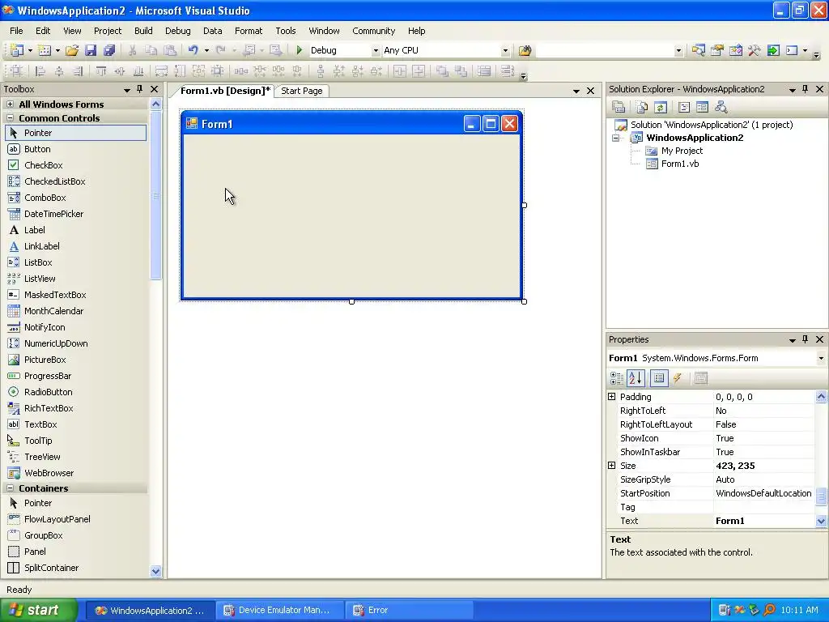Click the Properties grid scroll up arrow
The height and width of the screenshot is (622, 829).
click(821, 396)
